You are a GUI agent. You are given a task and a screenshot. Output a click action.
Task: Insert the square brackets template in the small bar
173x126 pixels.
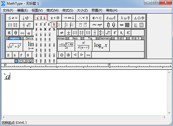(x=82, y=33)
